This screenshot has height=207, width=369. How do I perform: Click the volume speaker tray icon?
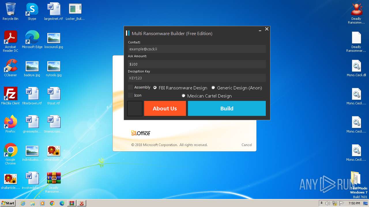tap(328, 203)
